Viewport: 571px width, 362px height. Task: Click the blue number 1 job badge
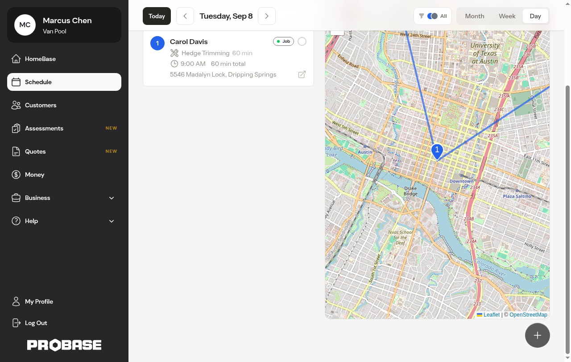157,43
